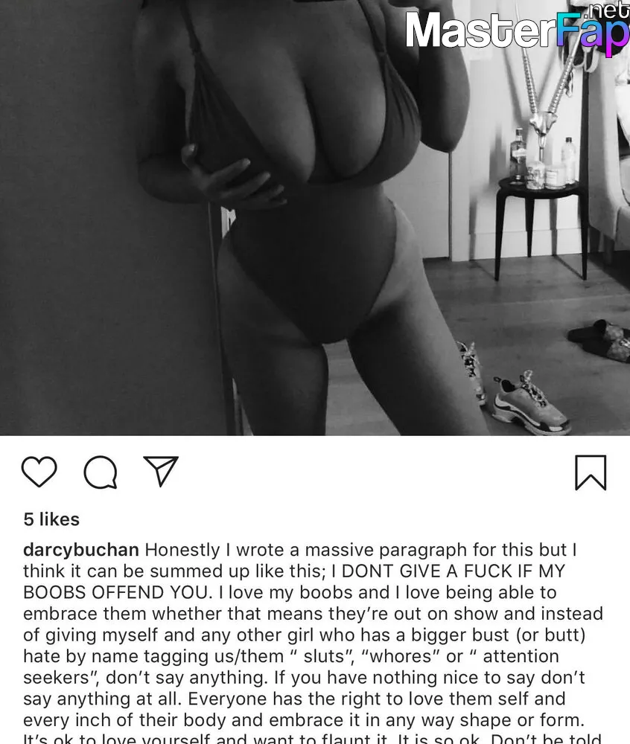The height and width of the screenshot is (744, 630).
Task: Open the darcybuchan profile from the caption
Action: [x=80, y=550]
